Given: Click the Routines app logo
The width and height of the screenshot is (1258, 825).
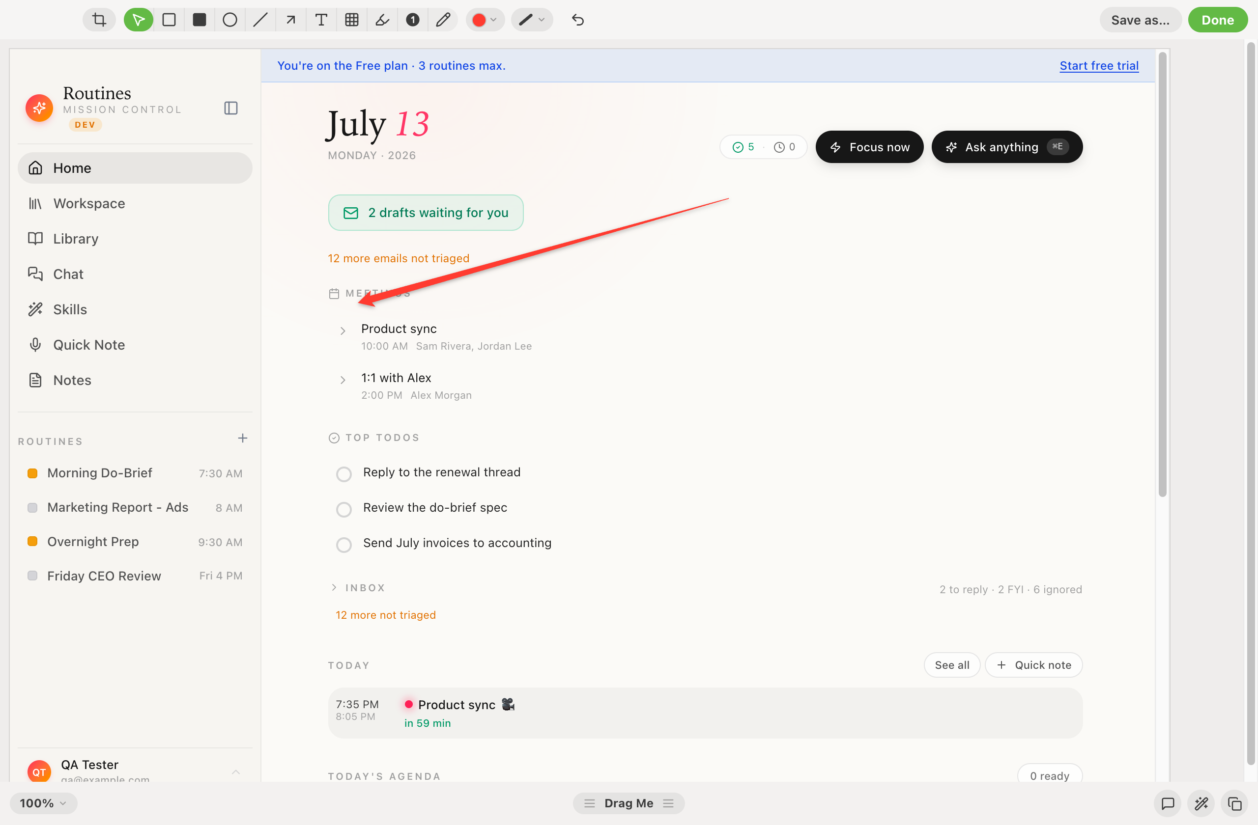Looking at the screenshot, I should click(x=39, y=108).
